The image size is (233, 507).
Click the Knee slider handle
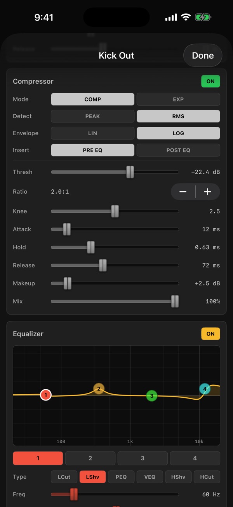(x=115, y=212)
